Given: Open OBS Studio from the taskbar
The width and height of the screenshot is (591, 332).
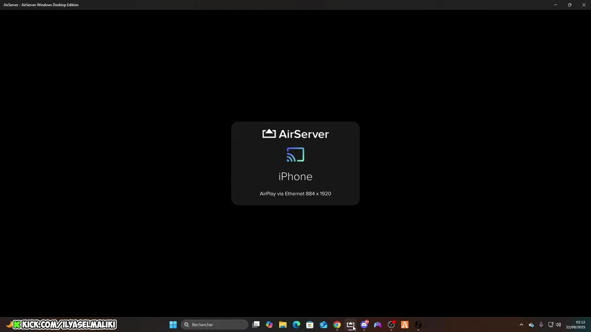Looking at the screenshot, I should click(391, 325).
